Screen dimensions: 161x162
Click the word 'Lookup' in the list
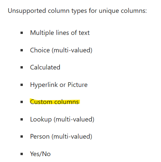(x=41, y=120)
